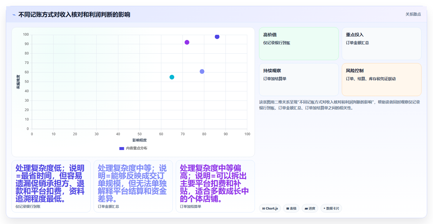Screen dimensions: 433x224
Task: Open the 重点投入 card
Action: click(x=381, y=44)
